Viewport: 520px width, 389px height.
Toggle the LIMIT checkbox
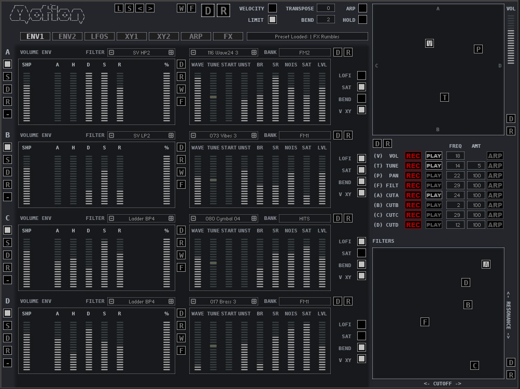tap(272, 20)
